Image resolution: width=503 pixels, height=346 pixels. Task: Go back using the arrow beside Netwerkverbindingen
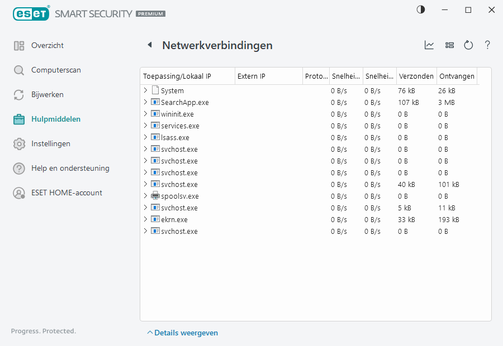click(x=150, y=45)
